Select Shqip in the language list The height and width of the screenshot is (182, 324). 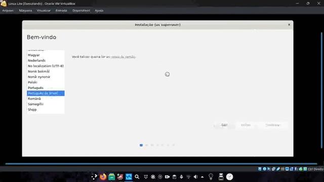(x=46, y=110)
